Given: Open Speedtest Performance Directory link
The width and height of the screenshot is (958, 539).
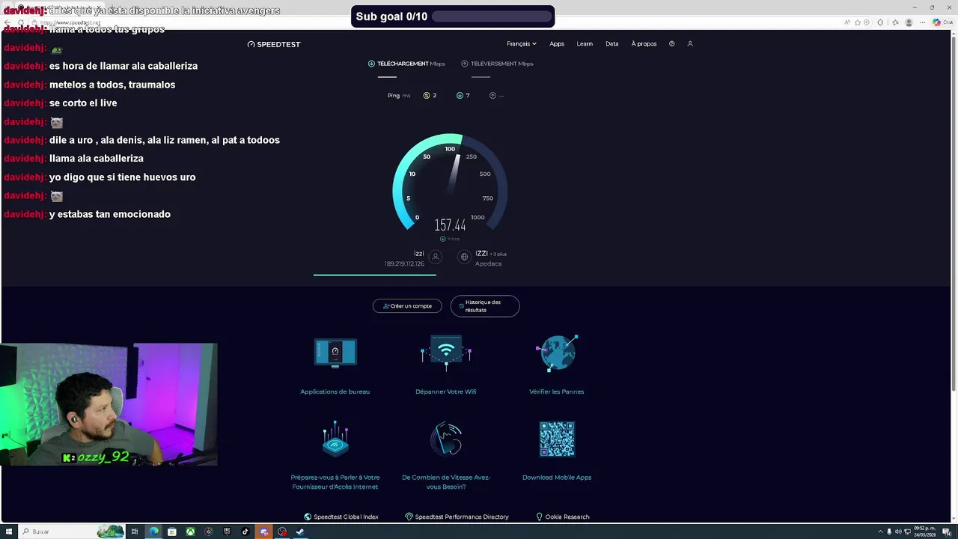Looking at the screenshot, I should click(x=457, y=517).
